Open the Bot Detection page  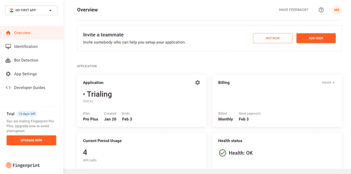click(x=32, y=60)
